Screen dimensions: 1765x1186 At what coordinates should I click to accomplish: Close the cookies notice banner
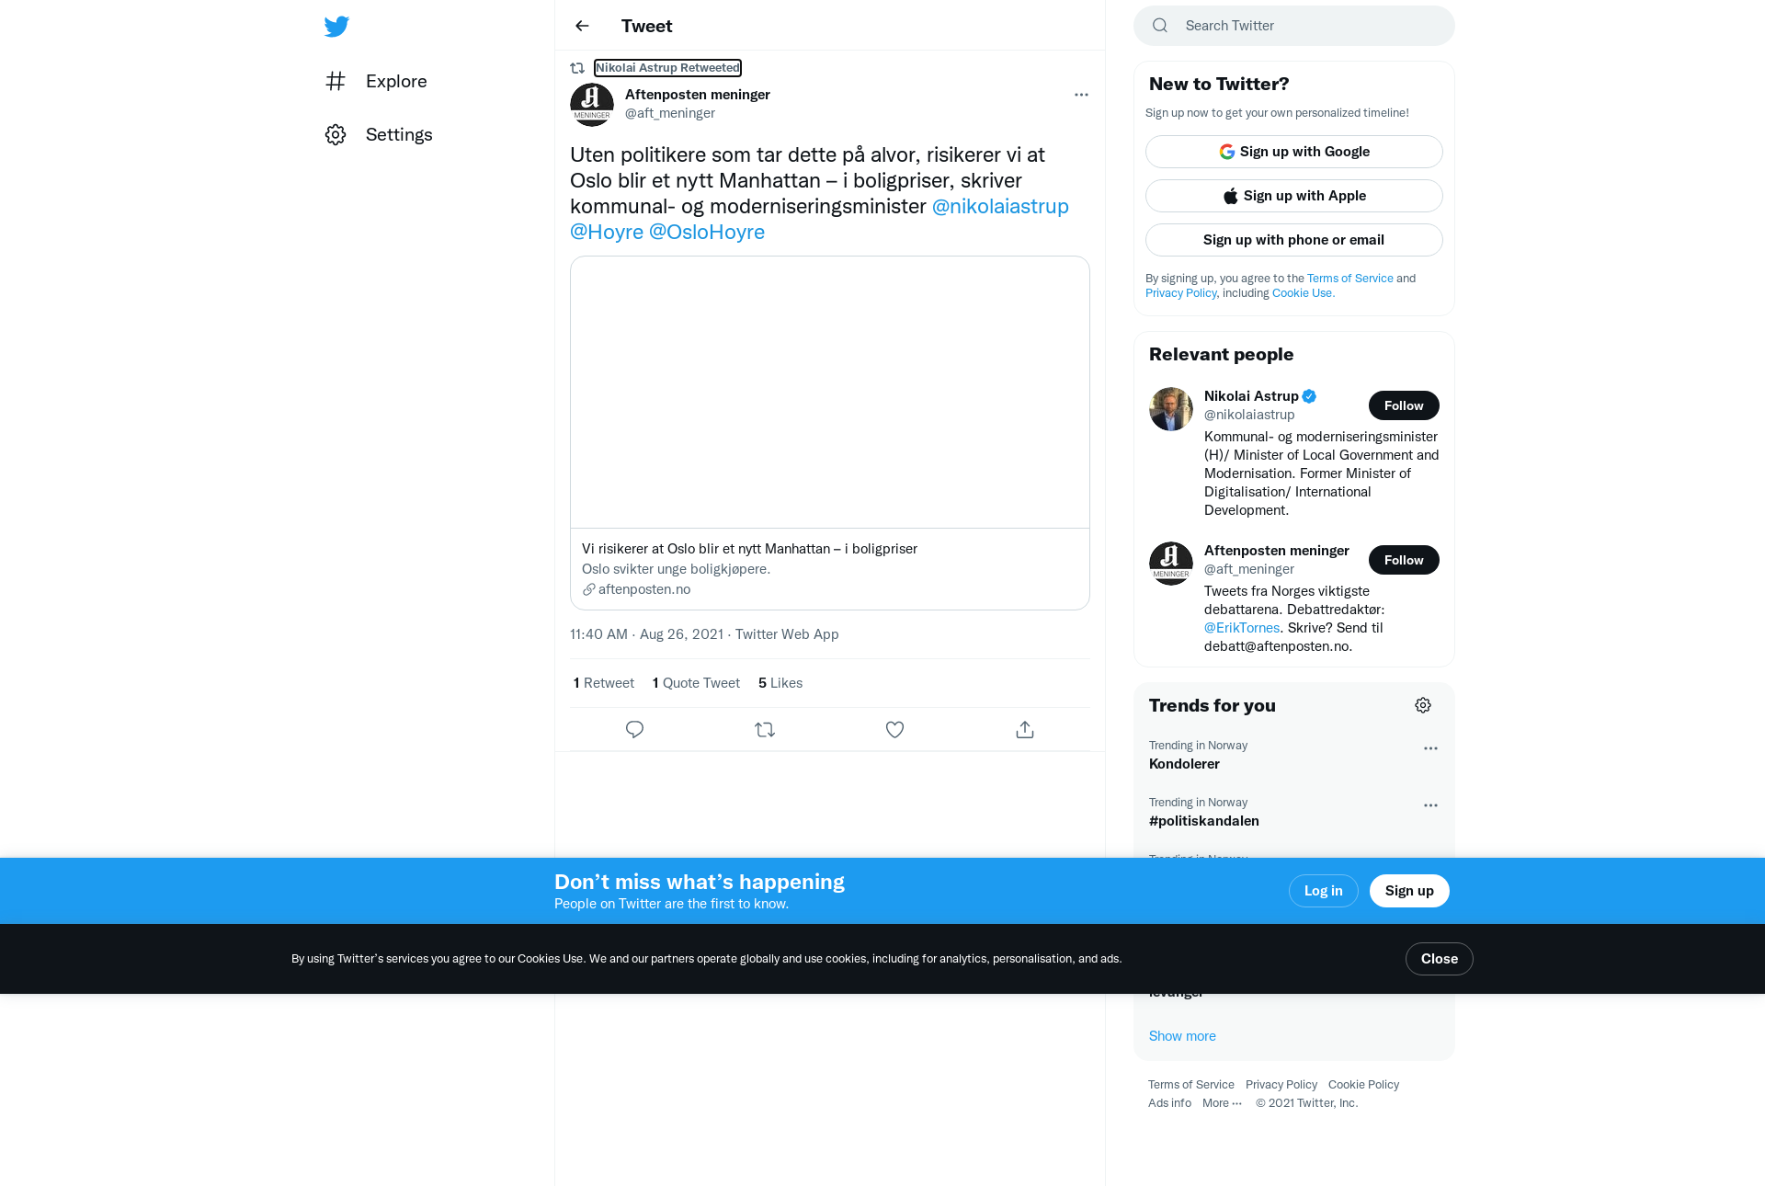coord(1439,959)
